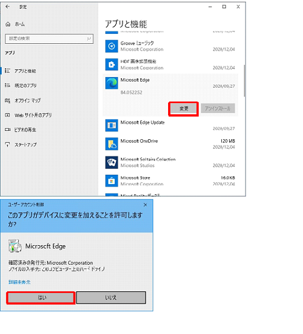
Task: Select the Microsoft Edge Update list entry
Action: (x=170, y=126)
